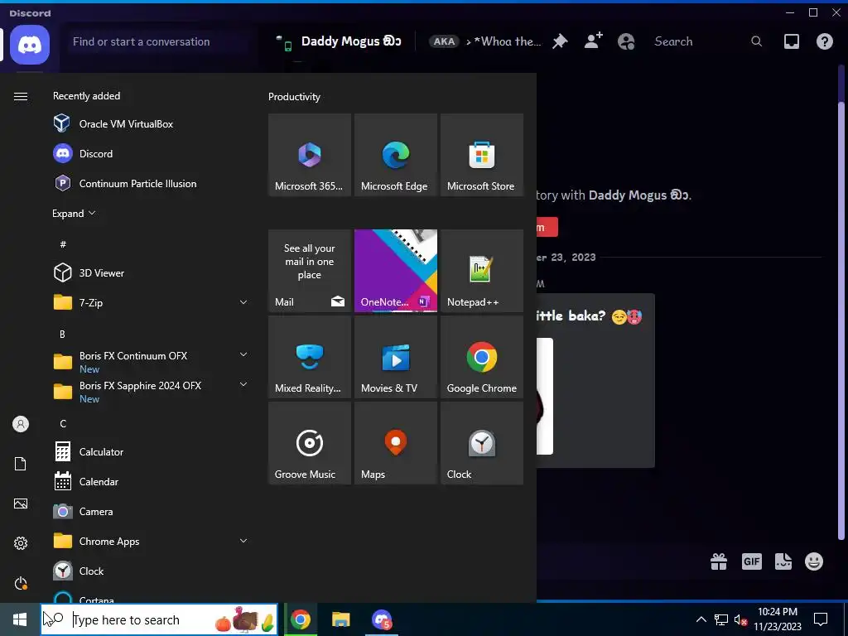Open Documents from the Start sidebar
This screenshot has width=848, height=636.
(x=21, y=464)
